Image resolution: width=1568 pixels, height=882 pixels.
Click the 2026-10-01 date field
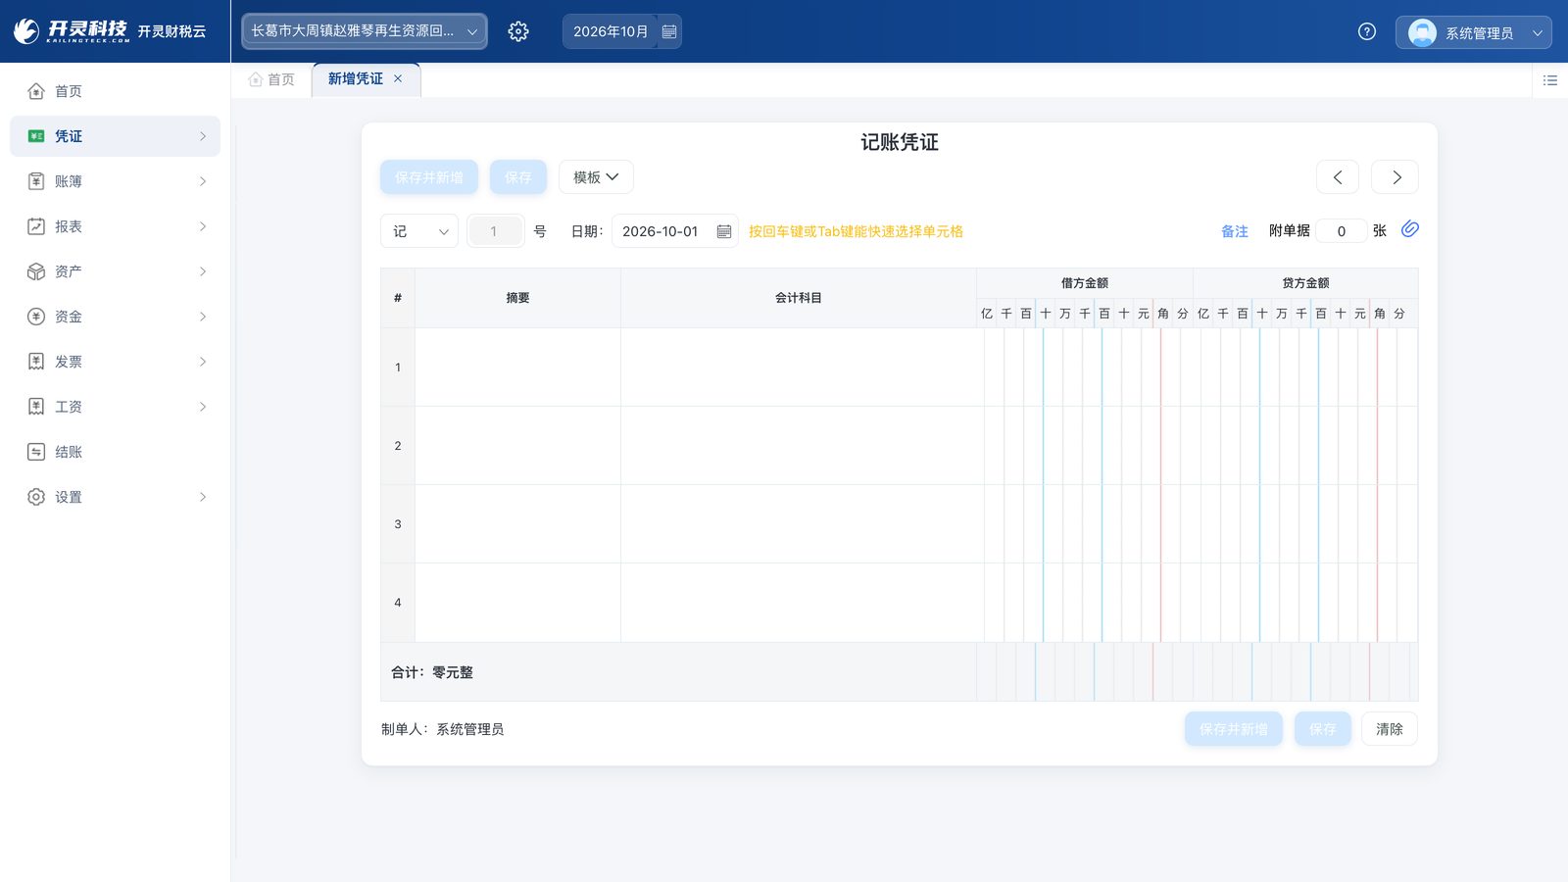tap(674, 231)
